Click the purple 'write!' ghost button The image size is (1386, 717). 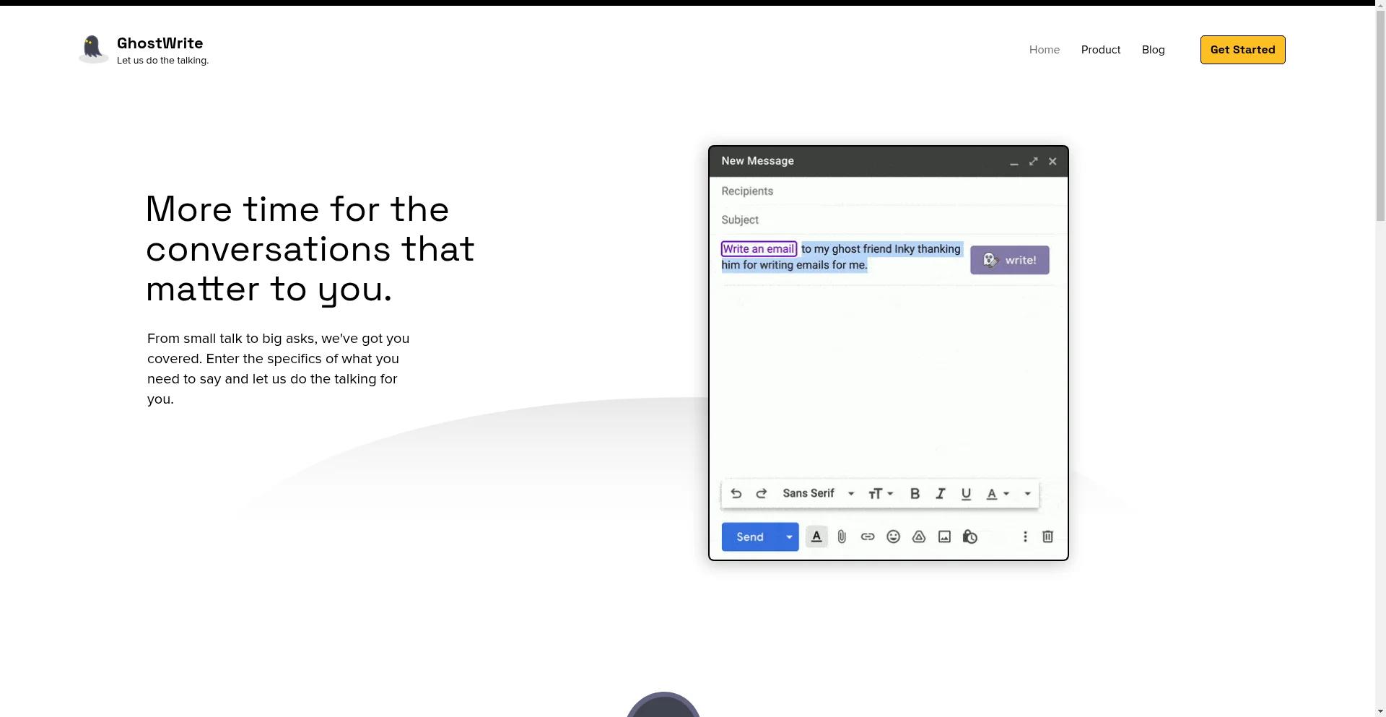pyautogui.click(x=1009, y=260)
